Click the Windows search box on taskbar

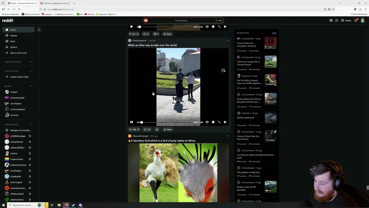(22, 205)
